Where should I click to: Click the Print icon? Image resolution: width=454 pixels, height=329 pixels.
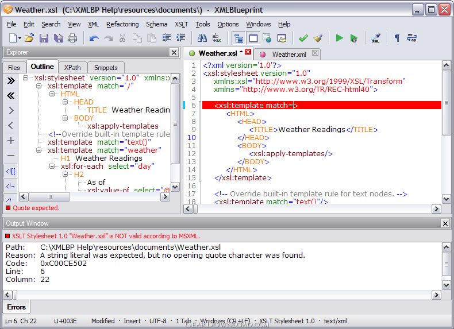[72, 38]
